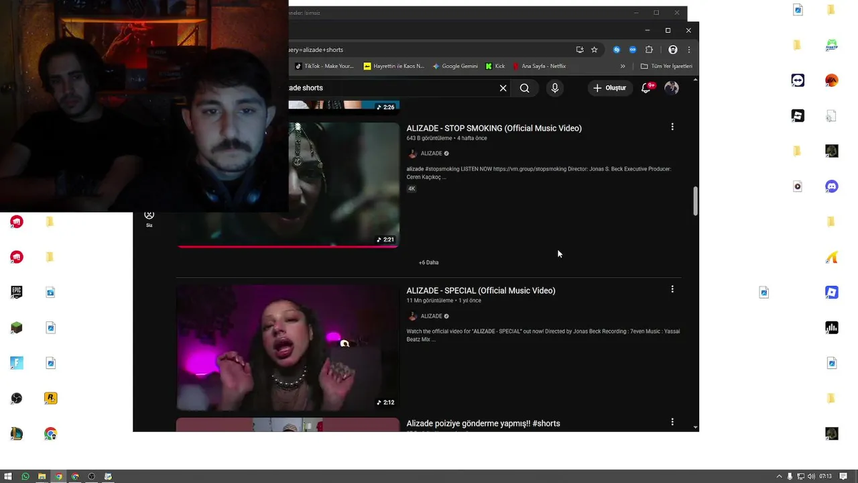The width and height of the screenshot is (858, 483).
Task: Click the 643 B görüntüleme text
Action: tap(429, 138)
